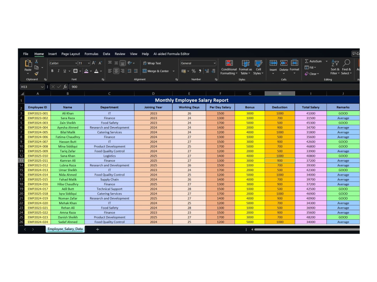Toggle Top Align
Image resolution: width=377 pixels, height=282 pixels.
coord(110,63)
